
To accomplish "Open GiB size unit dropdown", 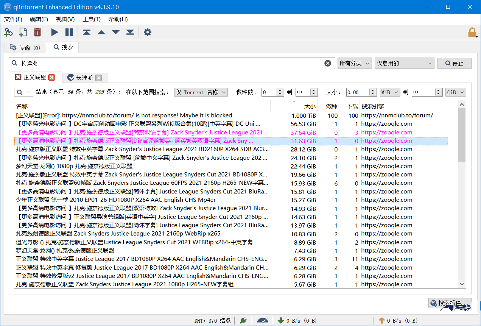I will click(x=456, y=92).
